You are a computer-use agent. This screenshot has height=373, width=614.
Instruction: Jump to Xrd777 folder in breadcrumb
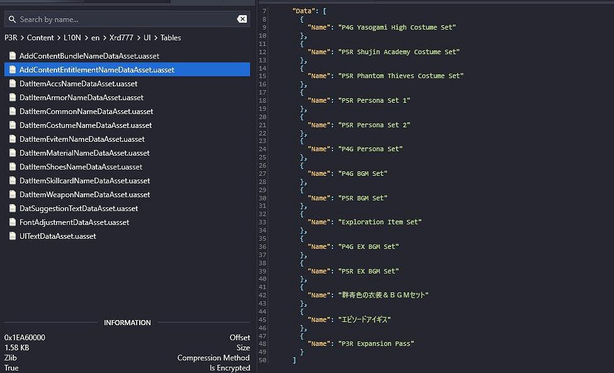tap(122, 38)
